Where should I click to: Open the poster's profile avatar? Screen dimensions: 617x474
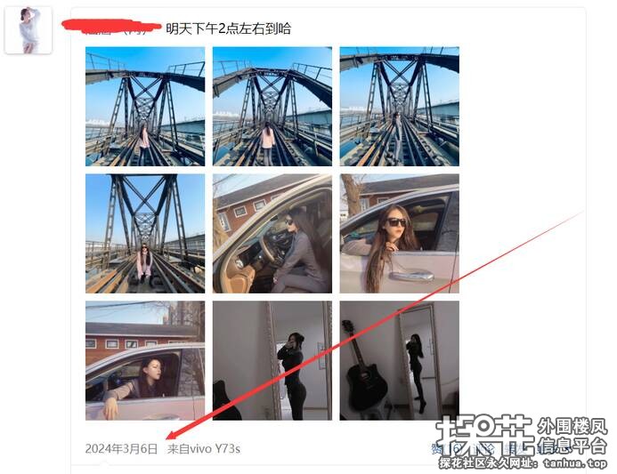click(x=28, y=30)
